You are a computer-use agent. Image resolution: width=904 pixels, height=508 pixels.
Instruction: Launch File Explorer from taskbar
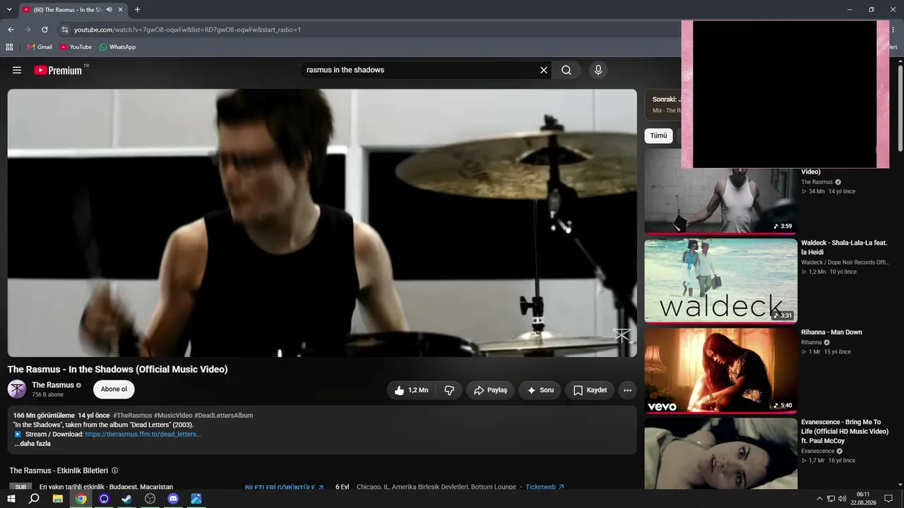58,499
